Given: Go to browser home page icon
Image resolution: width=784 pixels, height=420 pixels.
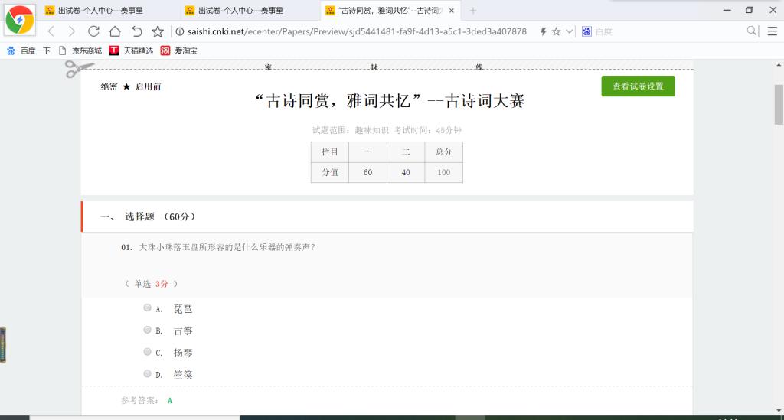Looking at the screenshot, I should (115, 31).
